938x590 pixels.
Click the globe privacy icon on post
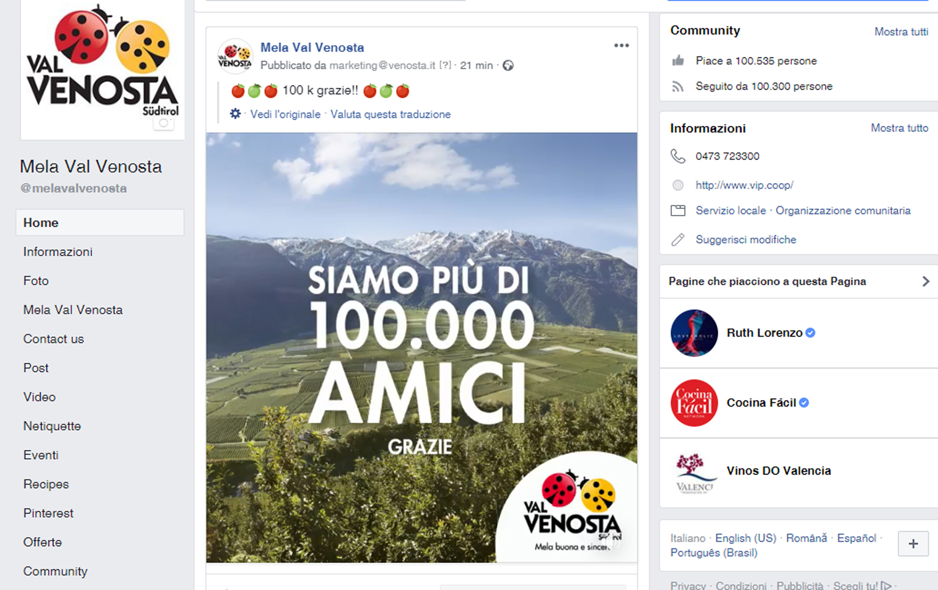508,65
